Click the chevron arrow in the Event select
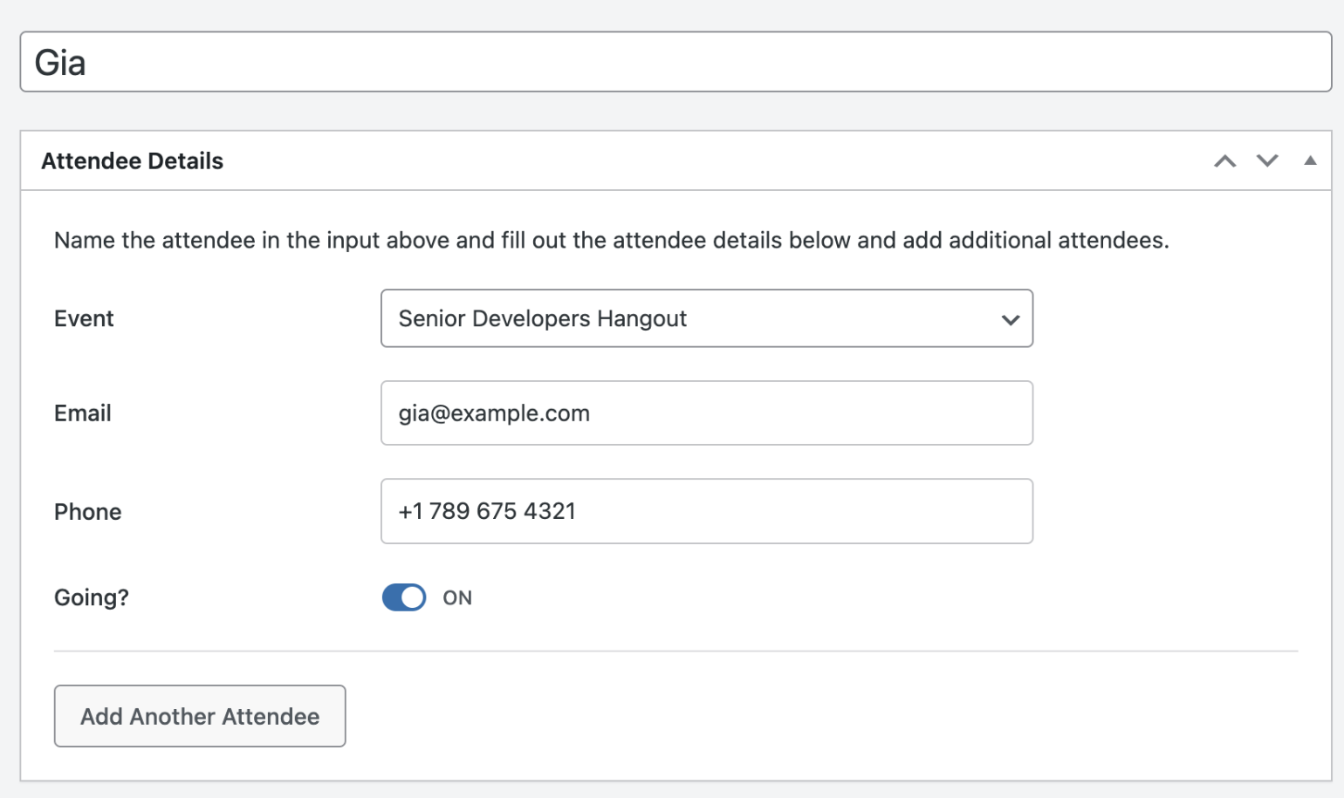Image resolution: width=1344 pixels, height=798 pixels. coord(1011,320)
